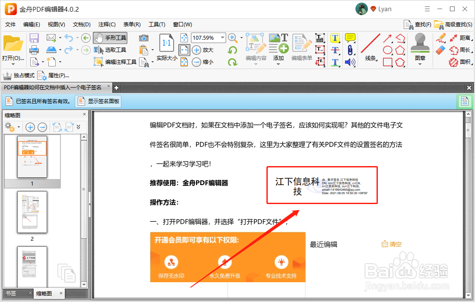Open the dropdown arrow under 打开(O)
The width and height of the screenshot is (475, 302).
pyautogui.click(x=13, y=64)
